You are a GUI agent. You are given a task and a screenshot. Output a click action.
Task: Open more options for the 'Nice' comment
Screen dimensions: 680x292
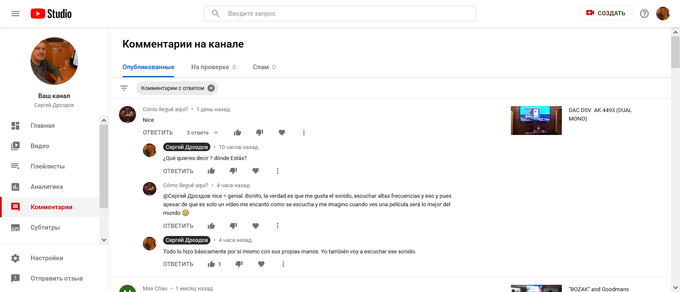pyautogui.click(x=304, y=132)
